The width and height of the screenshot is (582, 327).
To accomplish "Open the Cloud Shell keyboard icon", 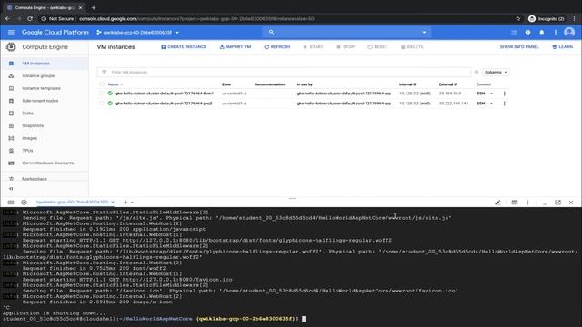I will 11,203.
